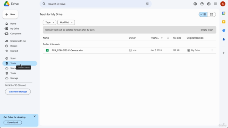Viewport: 228px width, 128px height.
Task: Open Google Calendar side panel
Action: [x=224, y=14]
